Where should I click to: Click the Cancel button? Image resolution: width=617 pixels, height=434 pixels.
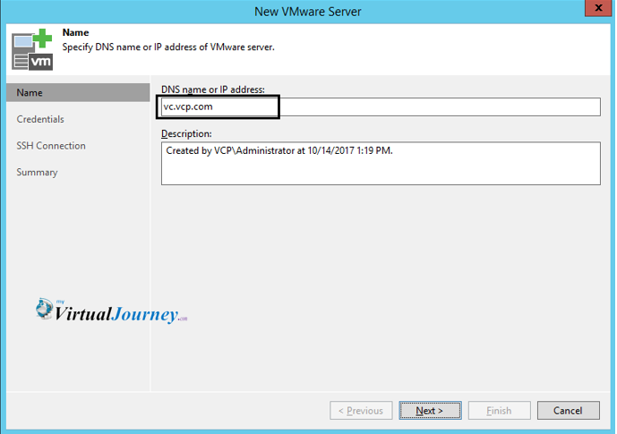point(569,411)
